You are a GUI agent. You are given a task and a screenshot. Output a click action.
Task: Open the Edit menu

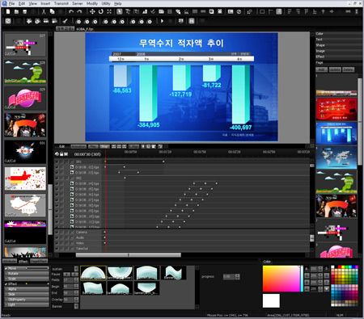coord(22,3)
